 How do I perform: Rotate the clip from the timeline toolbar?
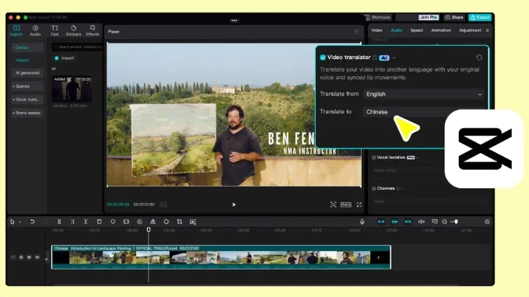pos(166,222)
